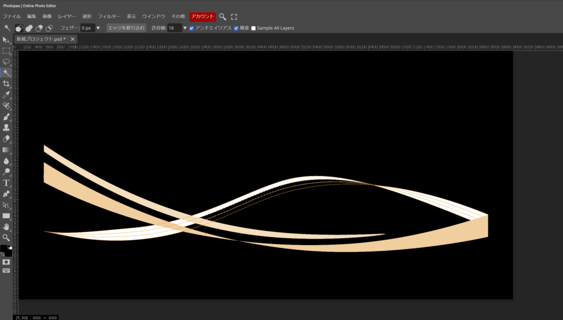Choose the Eraser tool
The width and height of the screenshot is (563, 320).
(6, 139)
